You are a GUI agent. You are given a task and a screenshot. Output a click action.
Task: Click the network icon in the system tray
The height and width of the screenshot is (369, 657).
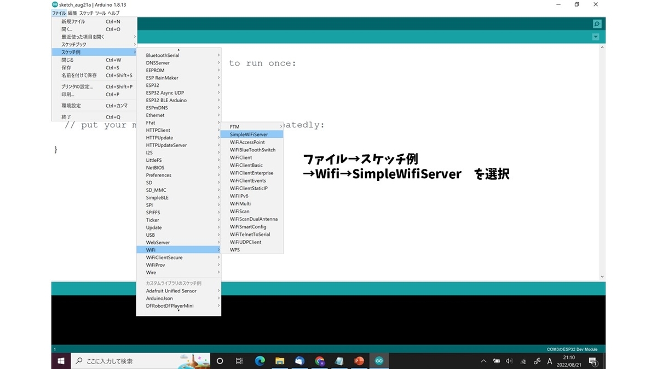(x=522, y=361)
